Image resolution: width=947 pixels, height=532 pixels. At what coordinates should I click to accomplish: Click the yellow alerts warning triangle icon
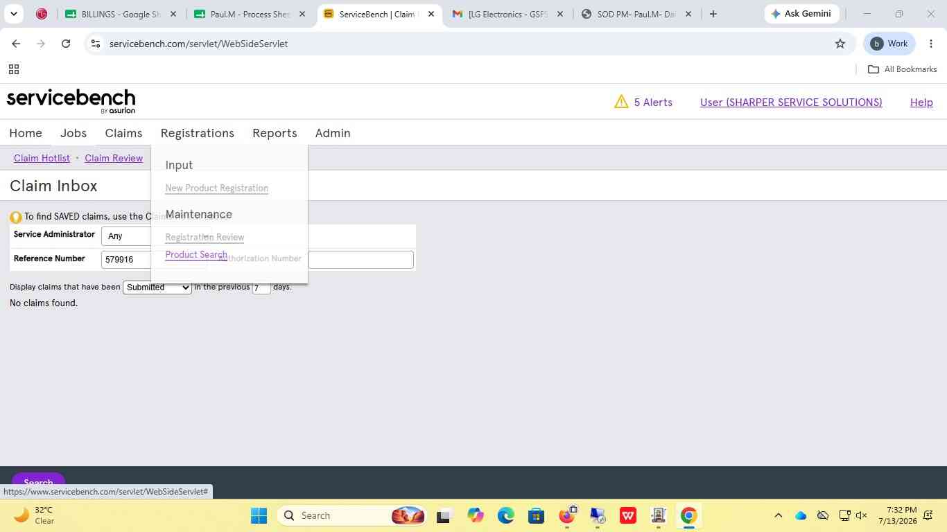click(x=621, y=102)
